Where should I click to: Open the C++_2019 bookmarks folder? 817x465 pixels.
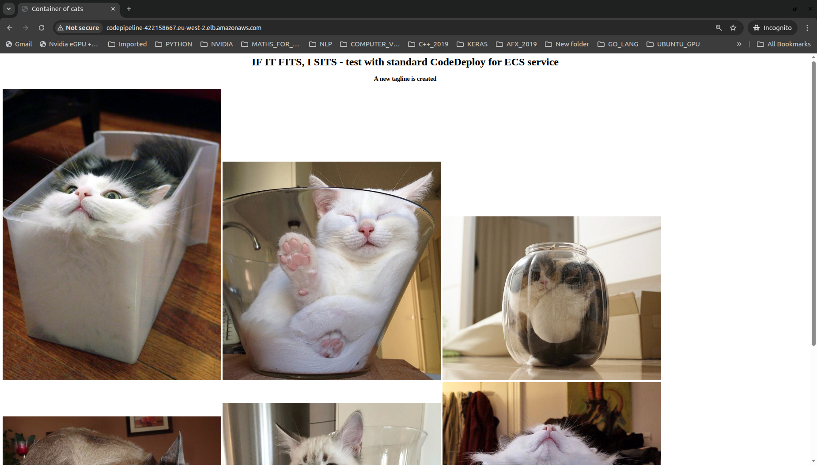(x=428, y=44)
